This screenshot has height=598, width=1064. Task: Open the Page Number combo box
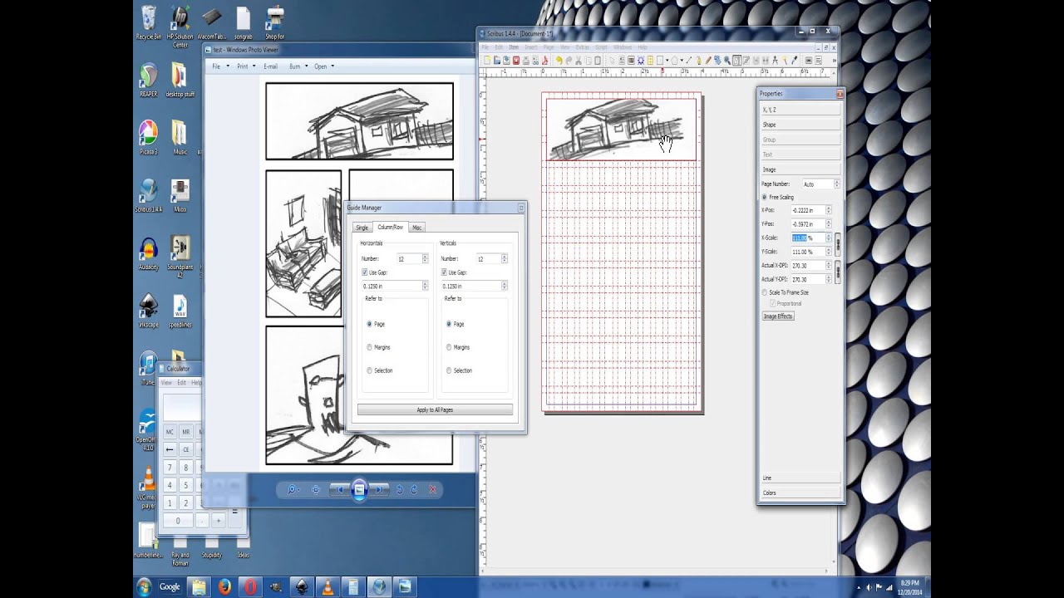pos(820,184)
